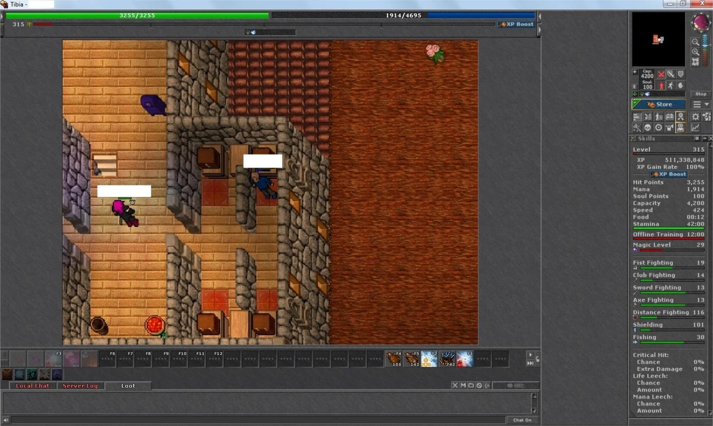Toggle secure mode (hand icon)
The width and height of the screenshot is (713, 426).
tap(681, 86)
